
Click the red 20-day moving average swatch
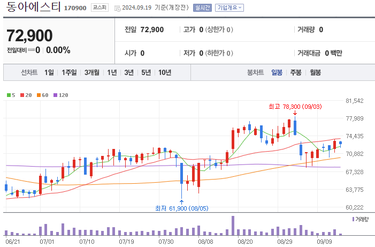[22, 95]
